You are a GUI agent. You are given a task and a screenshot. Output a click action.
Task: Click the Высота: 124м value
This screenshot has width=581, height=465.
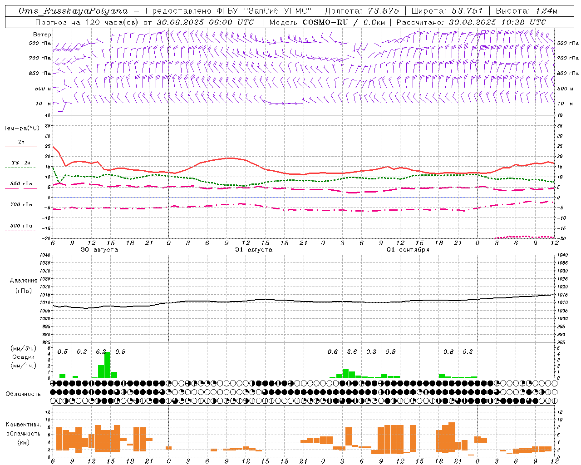527,11
